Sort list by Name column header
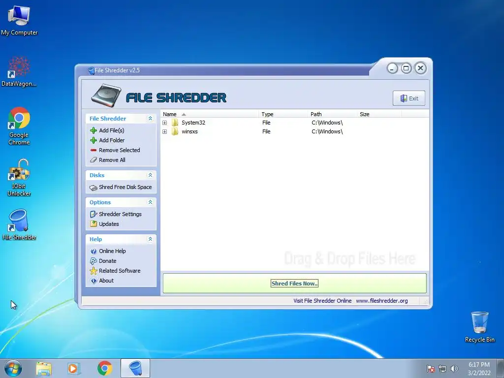The height and width of the screenshot is (378, 504). [x=210, y=114]
